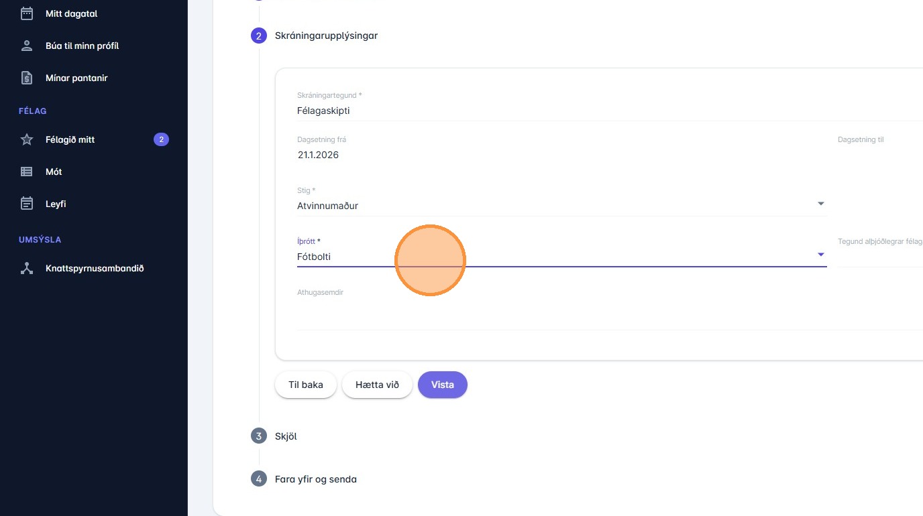This screenshot has height=516, width=923.
Task: Click the calendar icon beside Leyfi
Action: pyautogui.click(x=27, y=204)
